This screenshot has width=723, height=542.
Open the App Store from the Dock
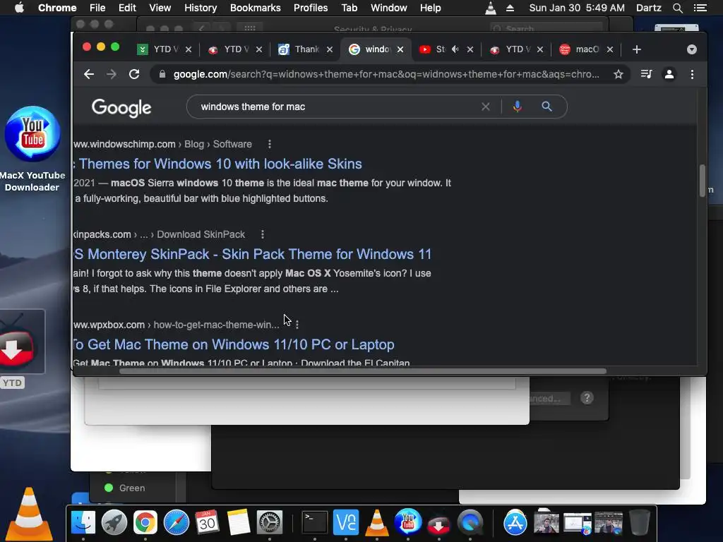515,522
